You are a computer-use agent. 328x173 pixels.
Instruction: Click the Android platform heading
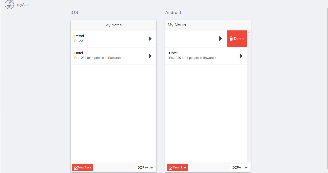tap(173, 12)
